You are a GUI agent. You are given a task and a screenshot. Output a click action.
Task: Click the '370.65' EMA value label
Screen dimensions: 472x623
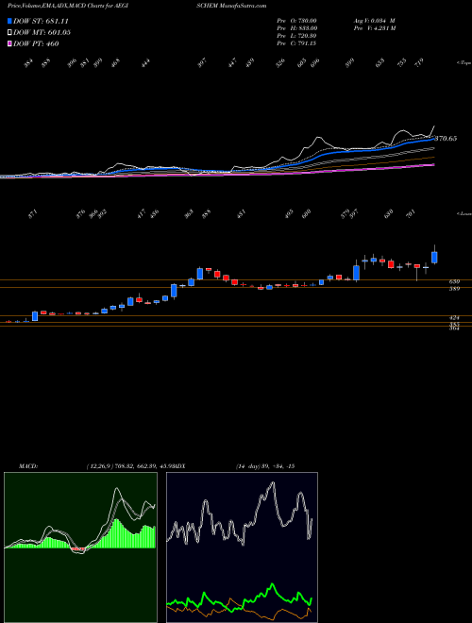[446, 139]
